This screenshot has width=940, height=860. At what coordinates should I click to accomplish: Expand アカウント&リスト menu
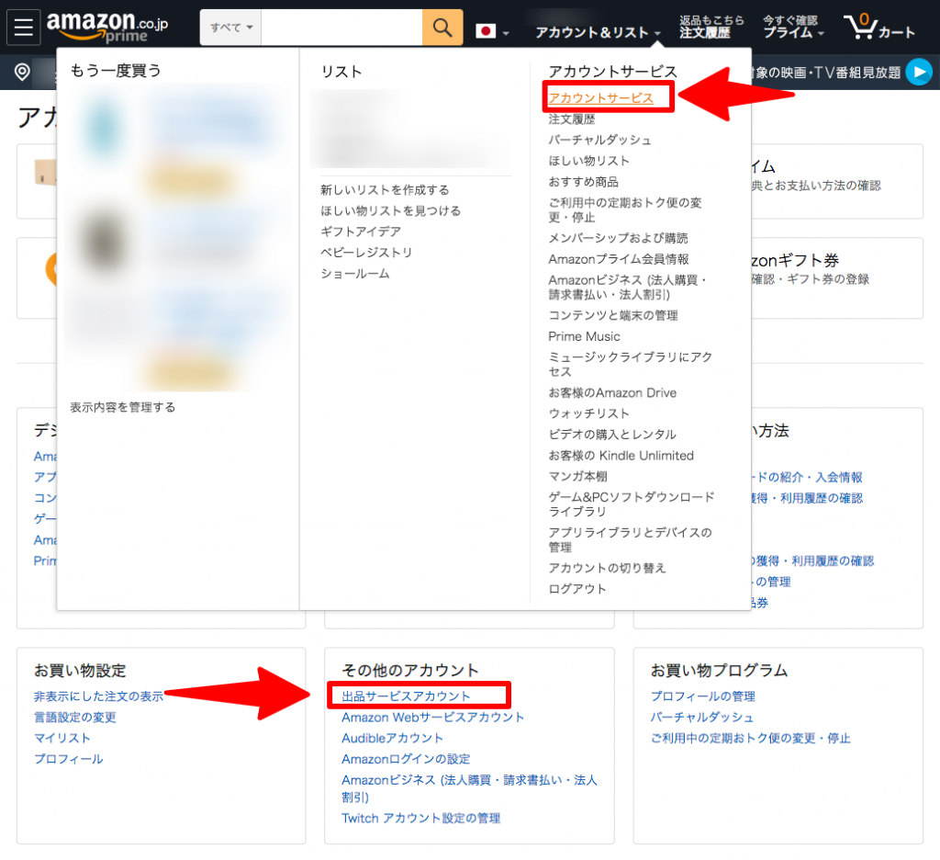(x=598, y=32)
